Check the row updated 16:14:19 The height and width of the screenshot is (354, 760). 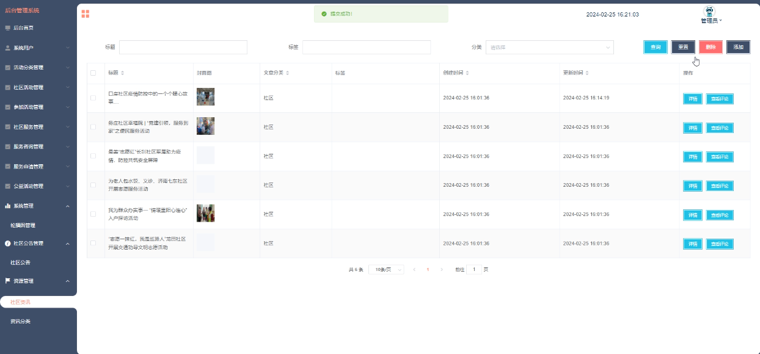click(93, 98)
